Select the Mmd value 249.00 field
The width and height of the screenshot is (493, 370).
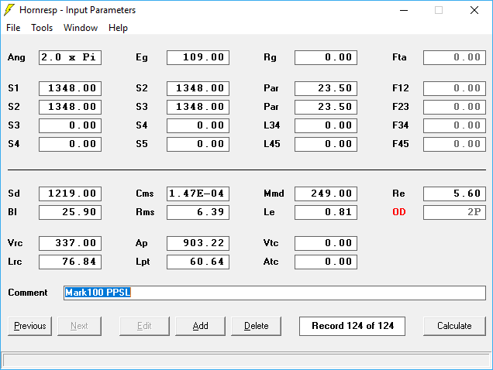click(x=326, y=194)
